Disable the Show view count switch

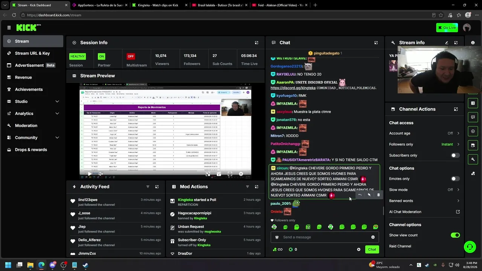pyautogui.click(x=455, y=235)
